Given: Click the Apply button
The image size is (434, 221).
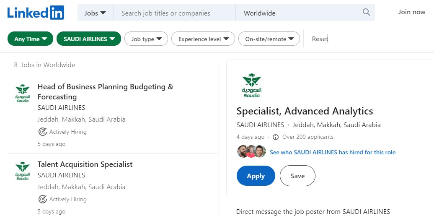Looking at the screenshot, I should [256, 176].
